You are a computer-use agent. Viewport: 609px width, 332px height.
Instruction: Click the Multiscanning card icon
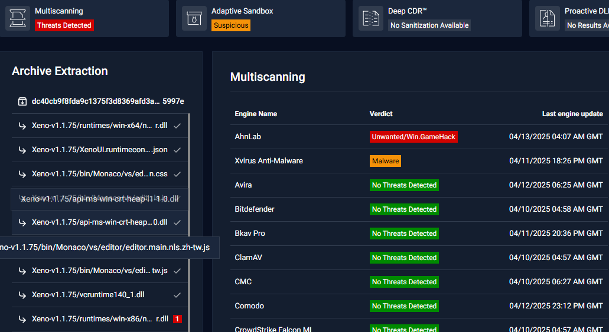pyautogui.click(x=18, y=18)
